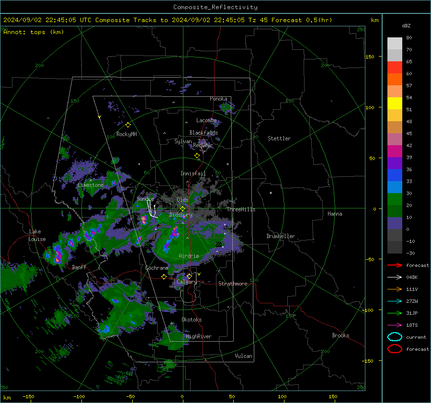Click the Banff city label
This screenshot has width=431, height=403.
[79, 267]
